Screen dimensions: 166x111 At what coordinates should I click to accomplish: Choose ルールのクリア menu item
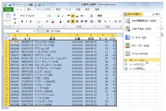pyautogui.click(x=142, y=64)
